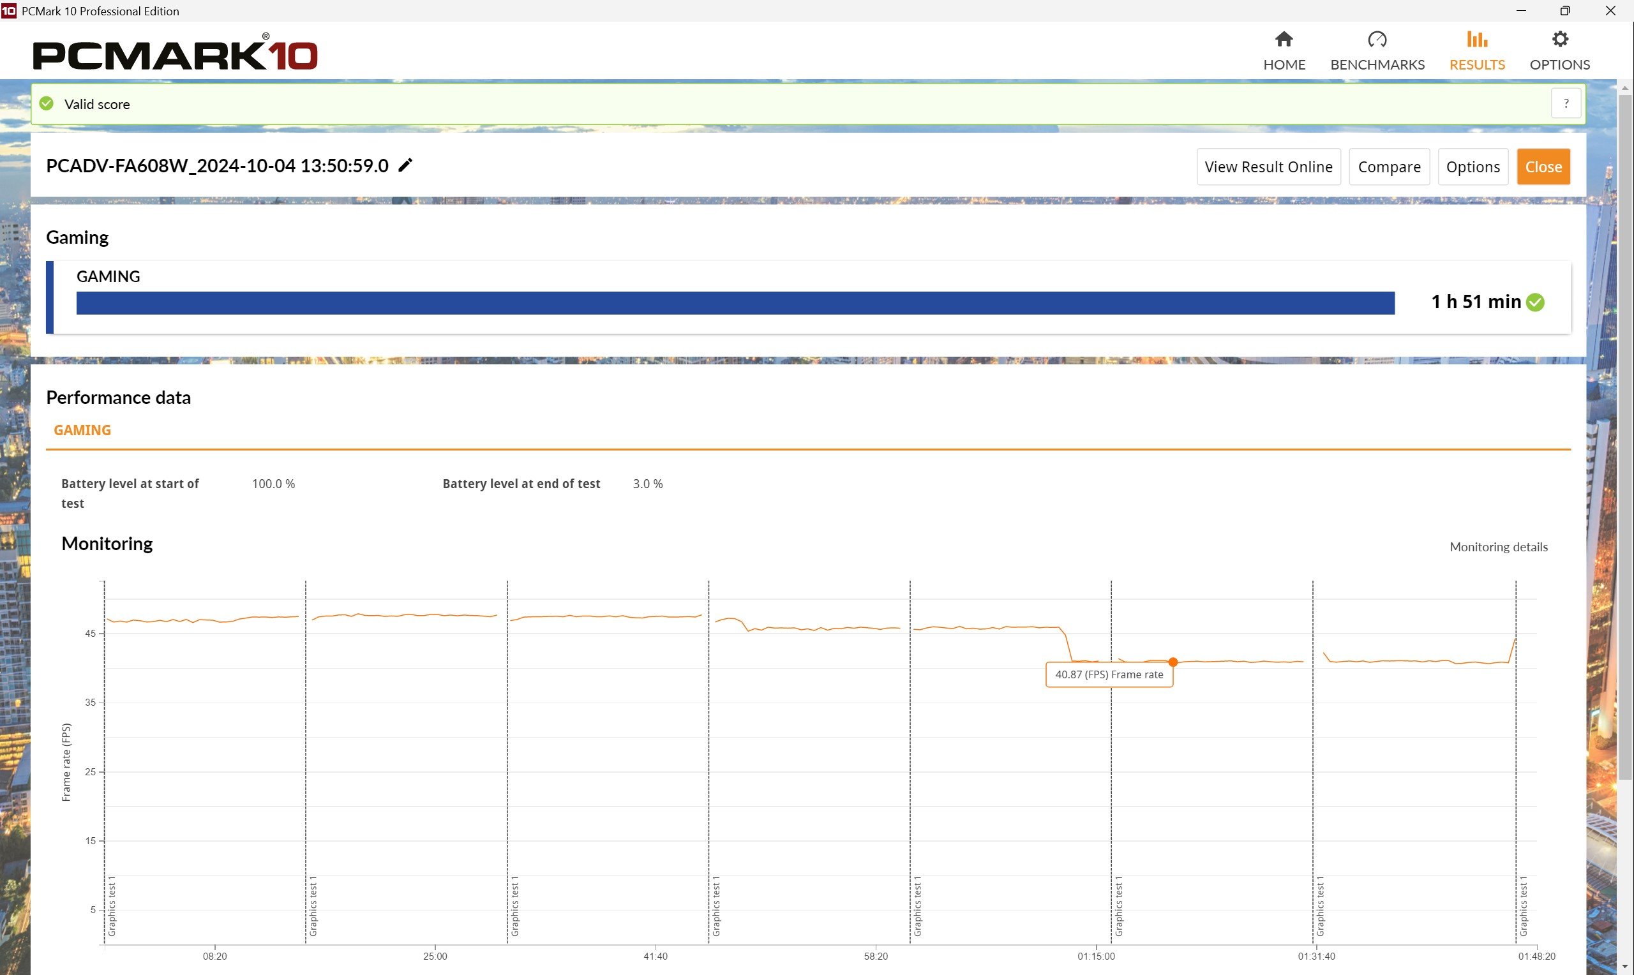The width and height of the screenshot is (1634, 975).
Task: Click View Result Online button
Action: tap(1268, 166)
